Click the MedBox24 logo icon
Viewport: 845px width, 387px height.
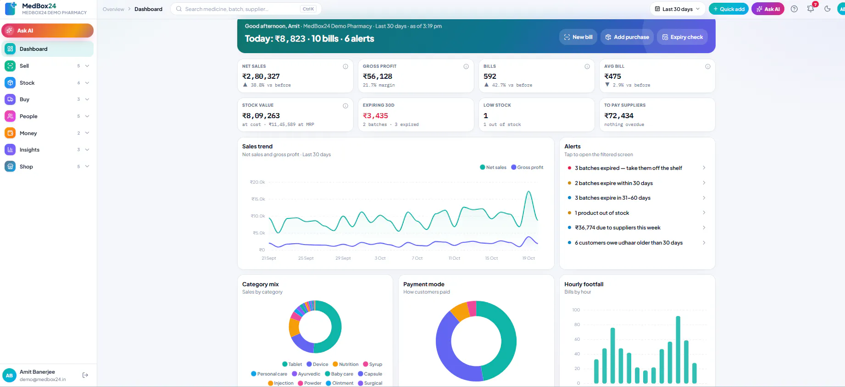[x=11, y=9]
